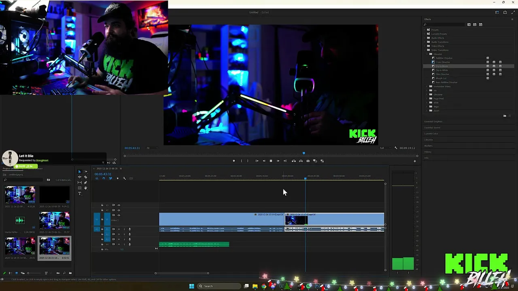
Task: Select the Track Select Forward tool
Action: tap(85, 171)
